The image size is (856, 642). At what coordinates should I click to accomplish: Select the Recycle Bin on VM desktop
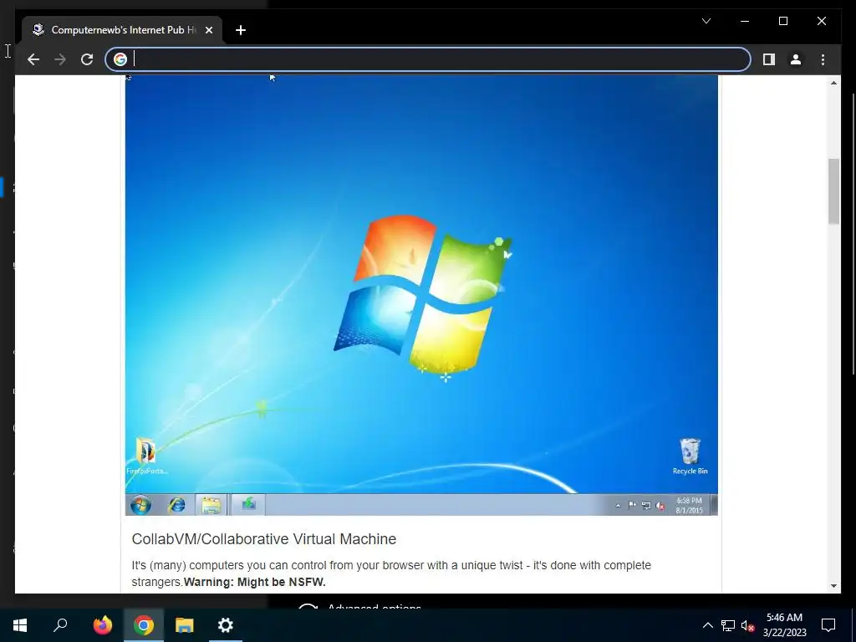pos(690,456)
